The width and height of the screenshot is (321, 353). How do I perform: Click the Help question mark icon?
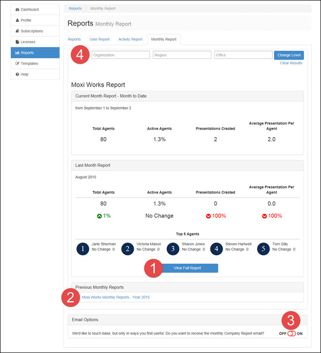point(17,74)
